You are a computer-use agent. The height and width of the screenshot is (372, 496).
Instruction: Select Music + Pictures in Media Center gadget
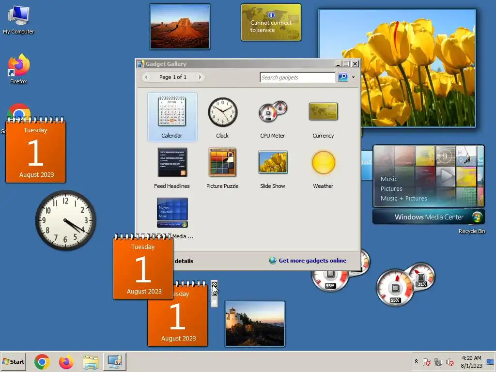[x=403, y=198]
